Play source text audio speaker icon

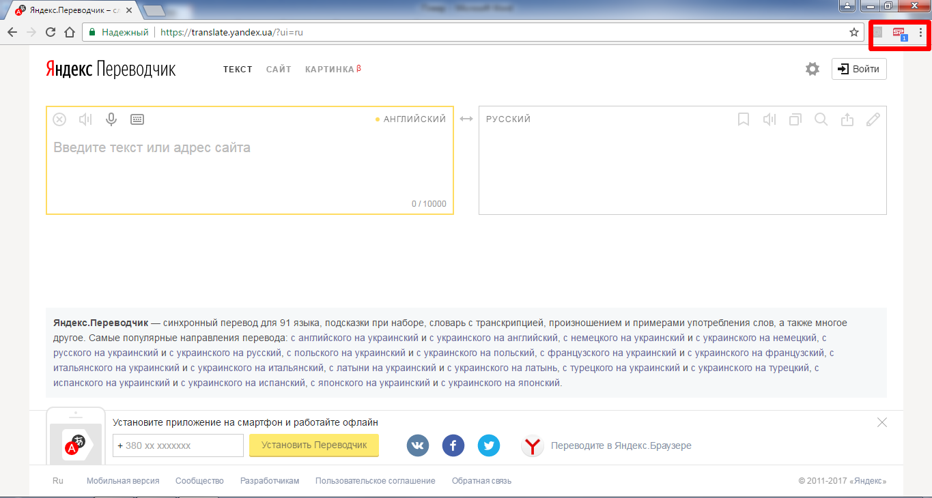(x=85, y=119)
